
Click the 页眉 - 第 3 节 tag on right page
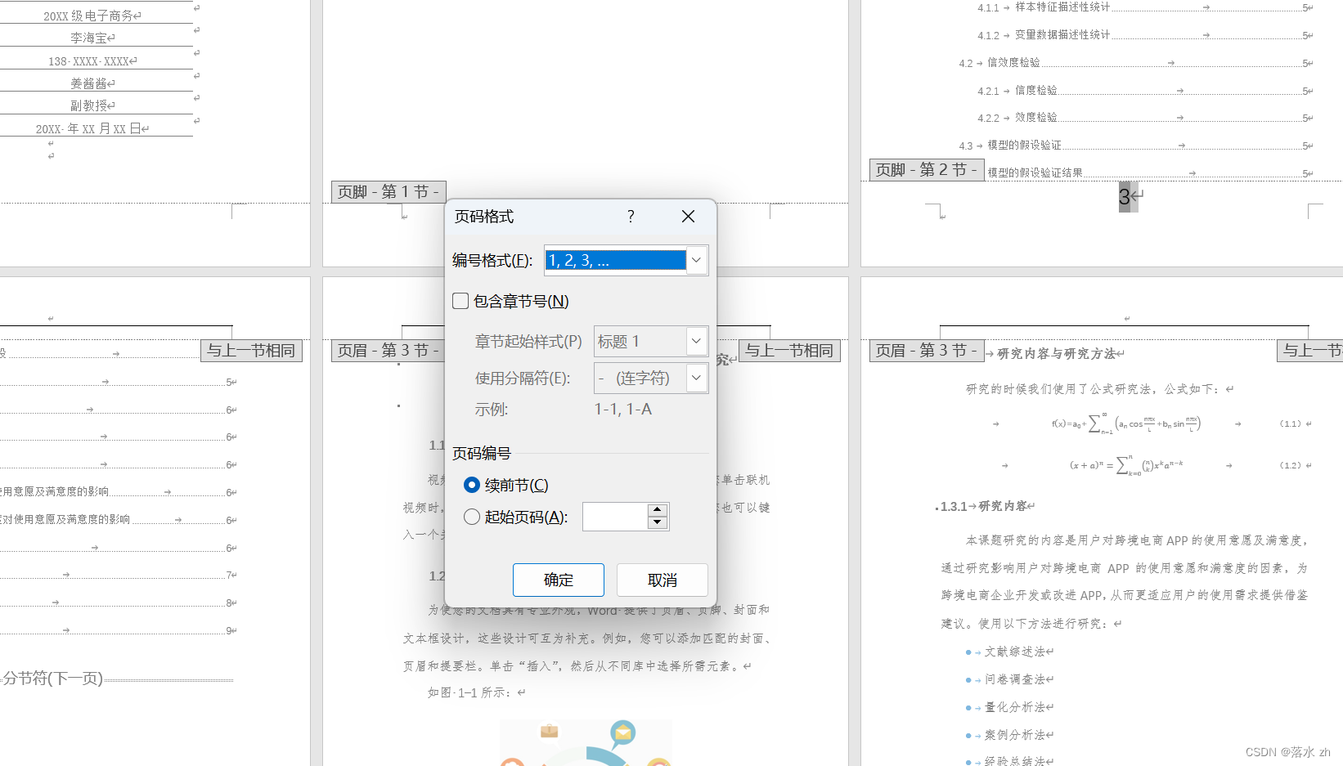927,350
